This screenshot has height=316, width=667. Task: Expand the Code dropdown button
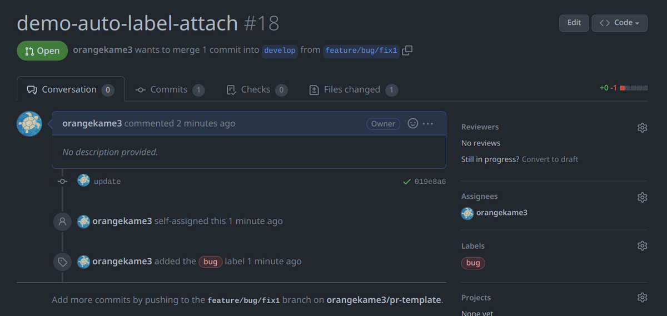click(619, 23)
